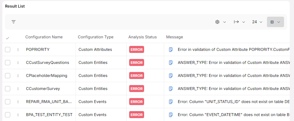Open the settings gear icon
Image resolution: width=294 pixels, height=121 pixels.
pos(217,22)
